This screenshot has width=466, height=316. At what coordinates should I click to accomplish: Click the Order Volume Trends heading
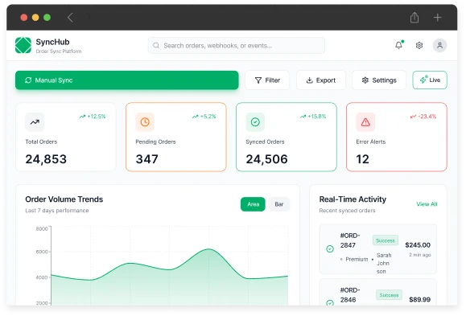(x=64, y=199)
